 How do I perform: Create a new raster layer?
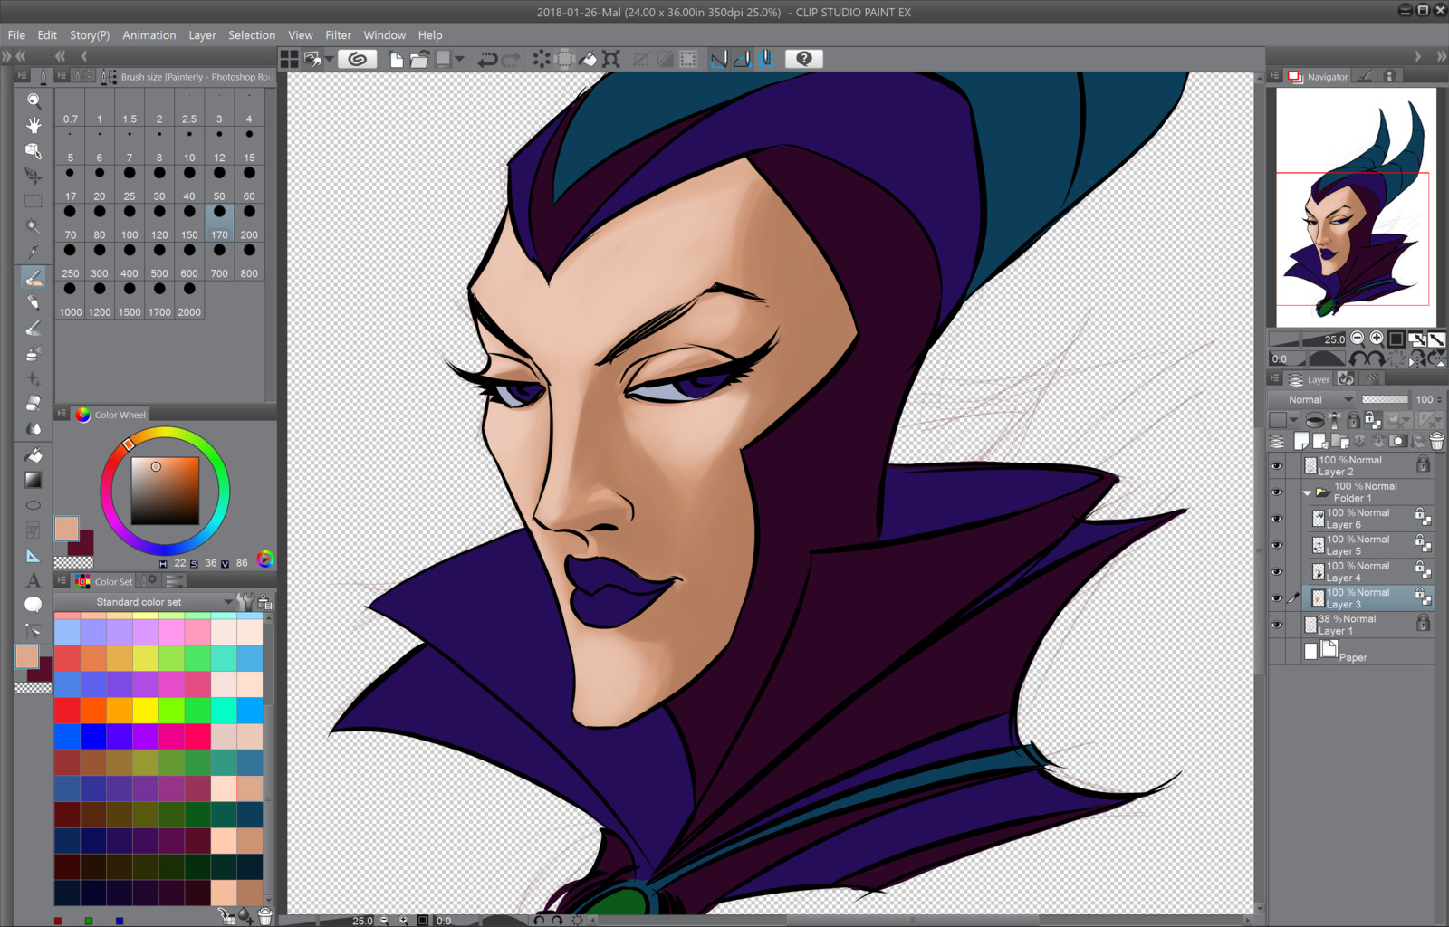coord(1301,441)
